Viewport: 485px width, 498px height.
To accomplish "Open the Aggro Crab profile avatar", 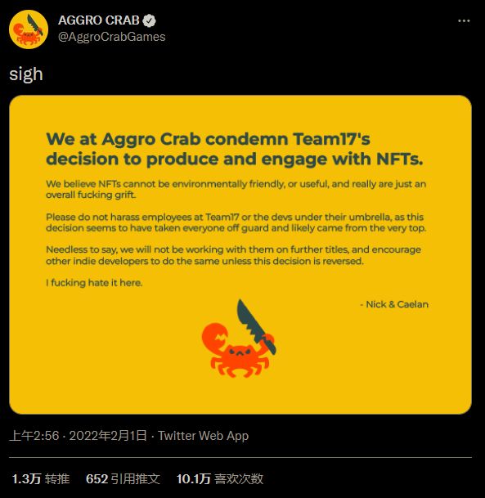I will pos(29,29).
